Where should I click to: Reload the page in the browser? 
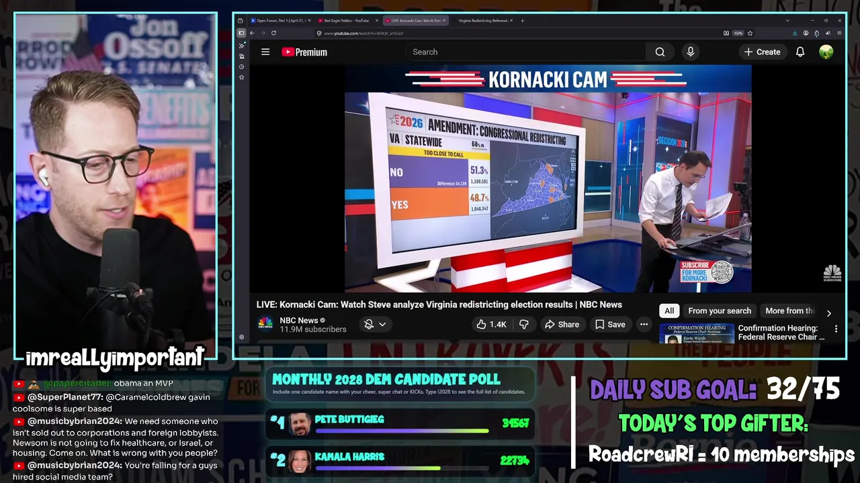pyautogui.click(x=273, y=33)
